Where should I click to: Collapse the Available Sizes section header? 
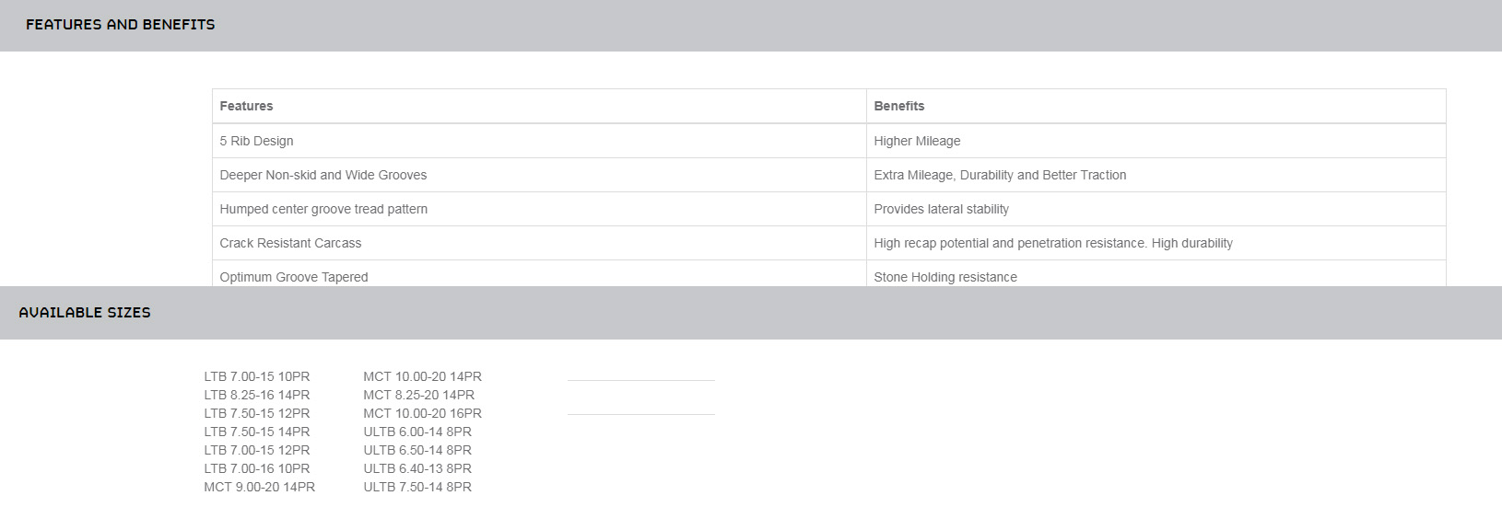tap(85, 313)
